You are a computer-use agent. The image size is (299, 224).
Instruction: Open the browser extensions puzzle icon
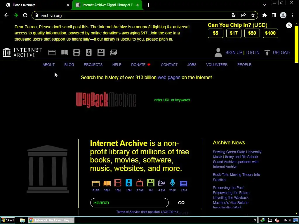click(265, 15)
